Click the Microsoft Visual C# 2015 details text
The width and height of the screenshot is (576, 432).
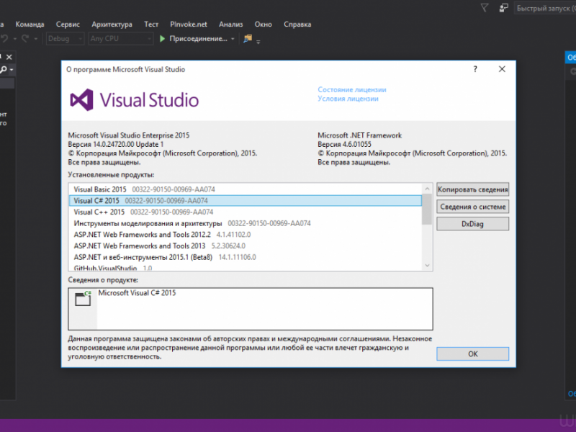tap(137, 293)
